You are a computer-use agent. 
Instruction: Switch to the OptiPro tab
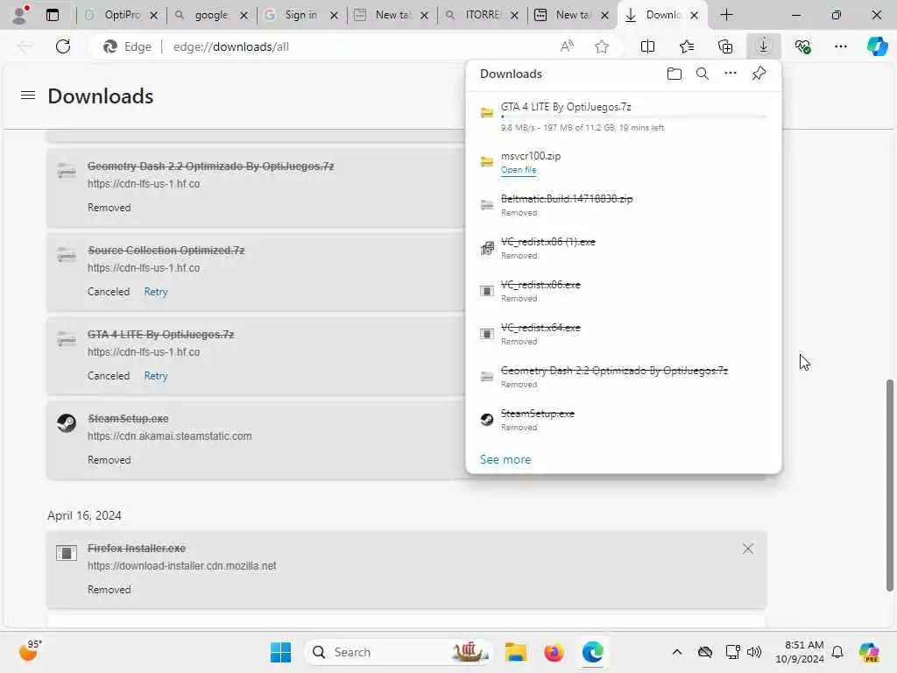pyautogui.click(x=121, y=15)
